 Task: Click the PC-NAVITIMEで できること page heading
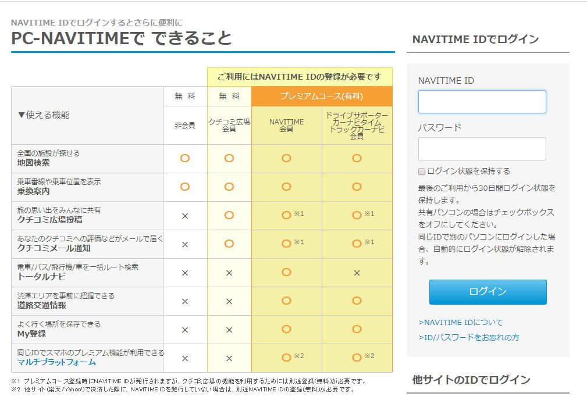pyautogui.click(x=122, y=38)
